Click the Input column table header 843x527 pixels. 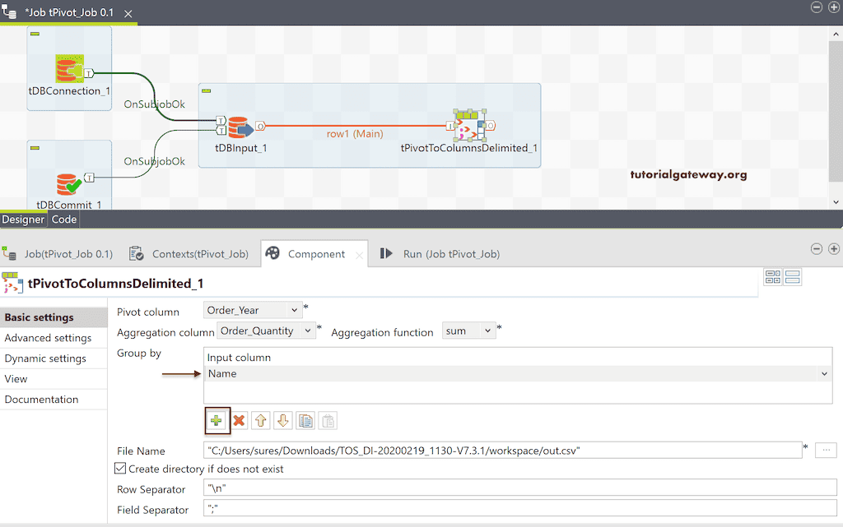click(518, 358)
